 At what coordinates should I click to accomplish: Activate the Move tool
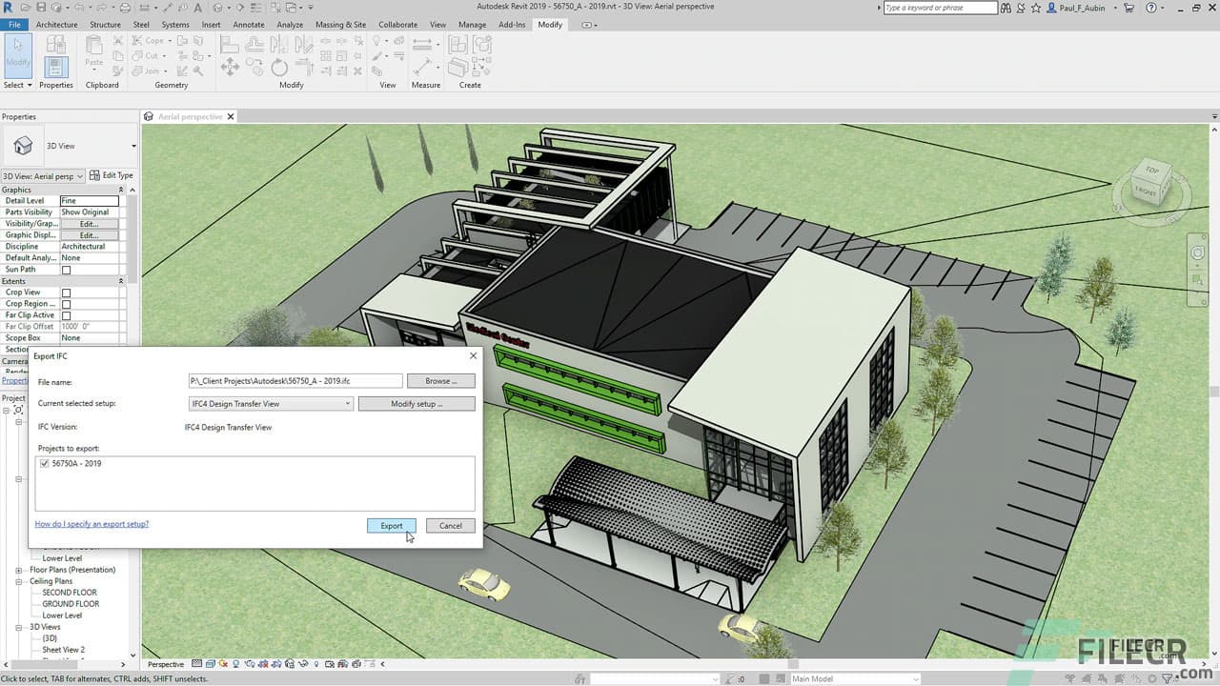coord(230,67)
